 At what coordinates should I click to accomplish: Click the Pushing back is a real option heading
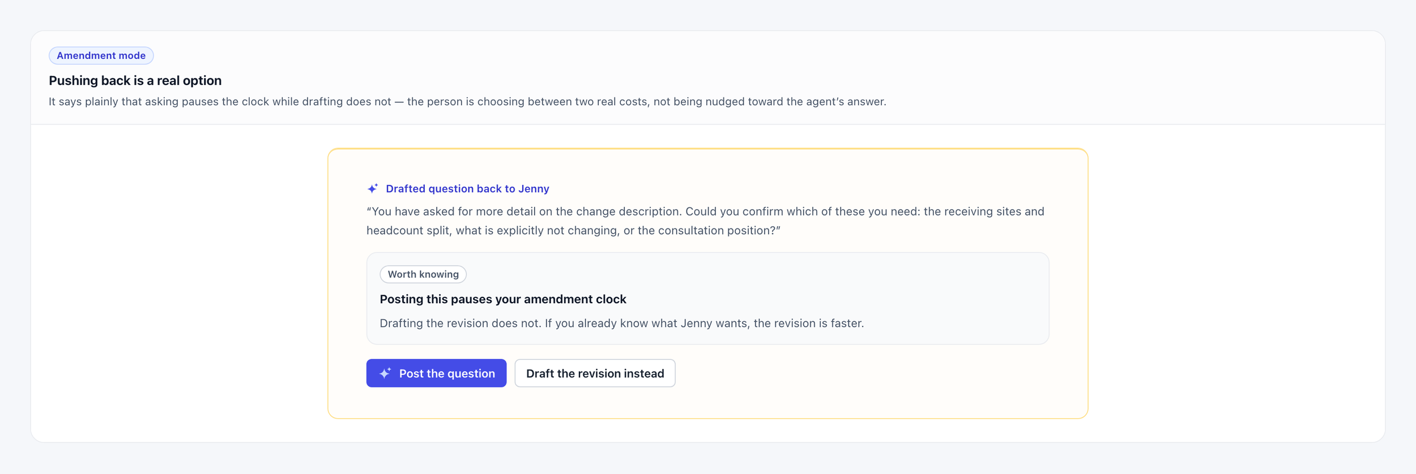pyautogui.click(x=135, y=80)
